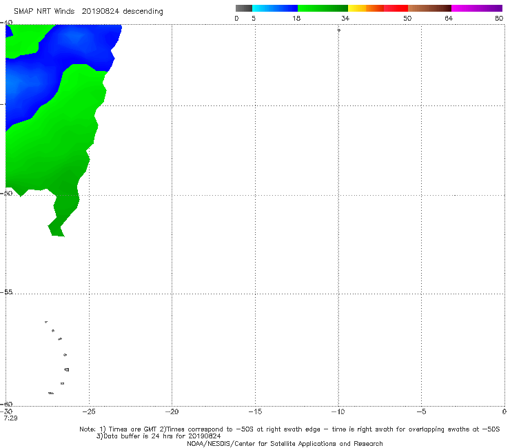Click the color bar label "18"

(x=296, y=19)
